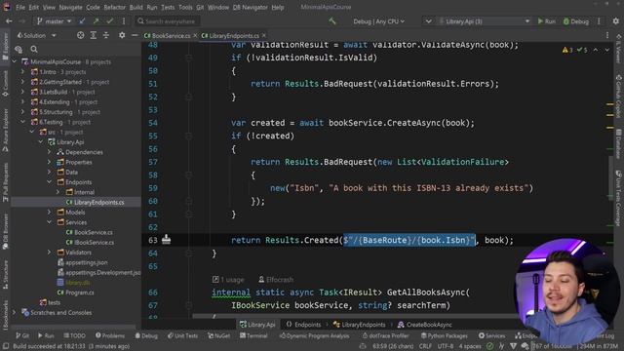The height and width of the screenshot is (351, 624).
Task: Click the CreateBookAsync breadcrumb
Action: click(x=425, y=325)
